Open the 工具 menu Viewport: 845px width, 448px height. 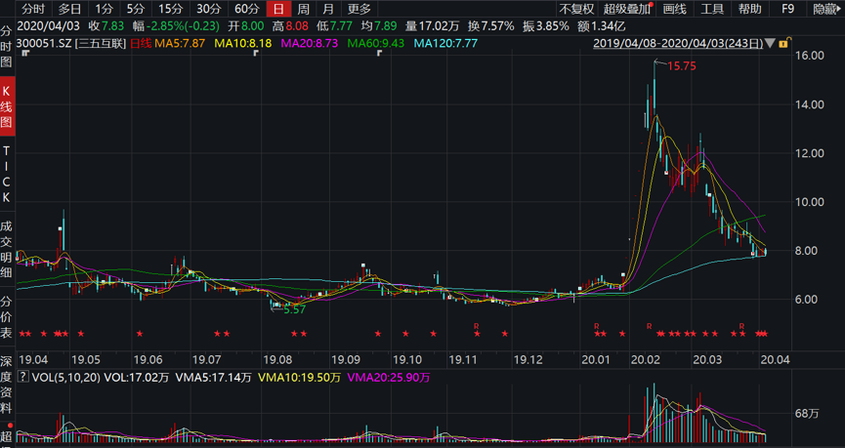(712, 9)
